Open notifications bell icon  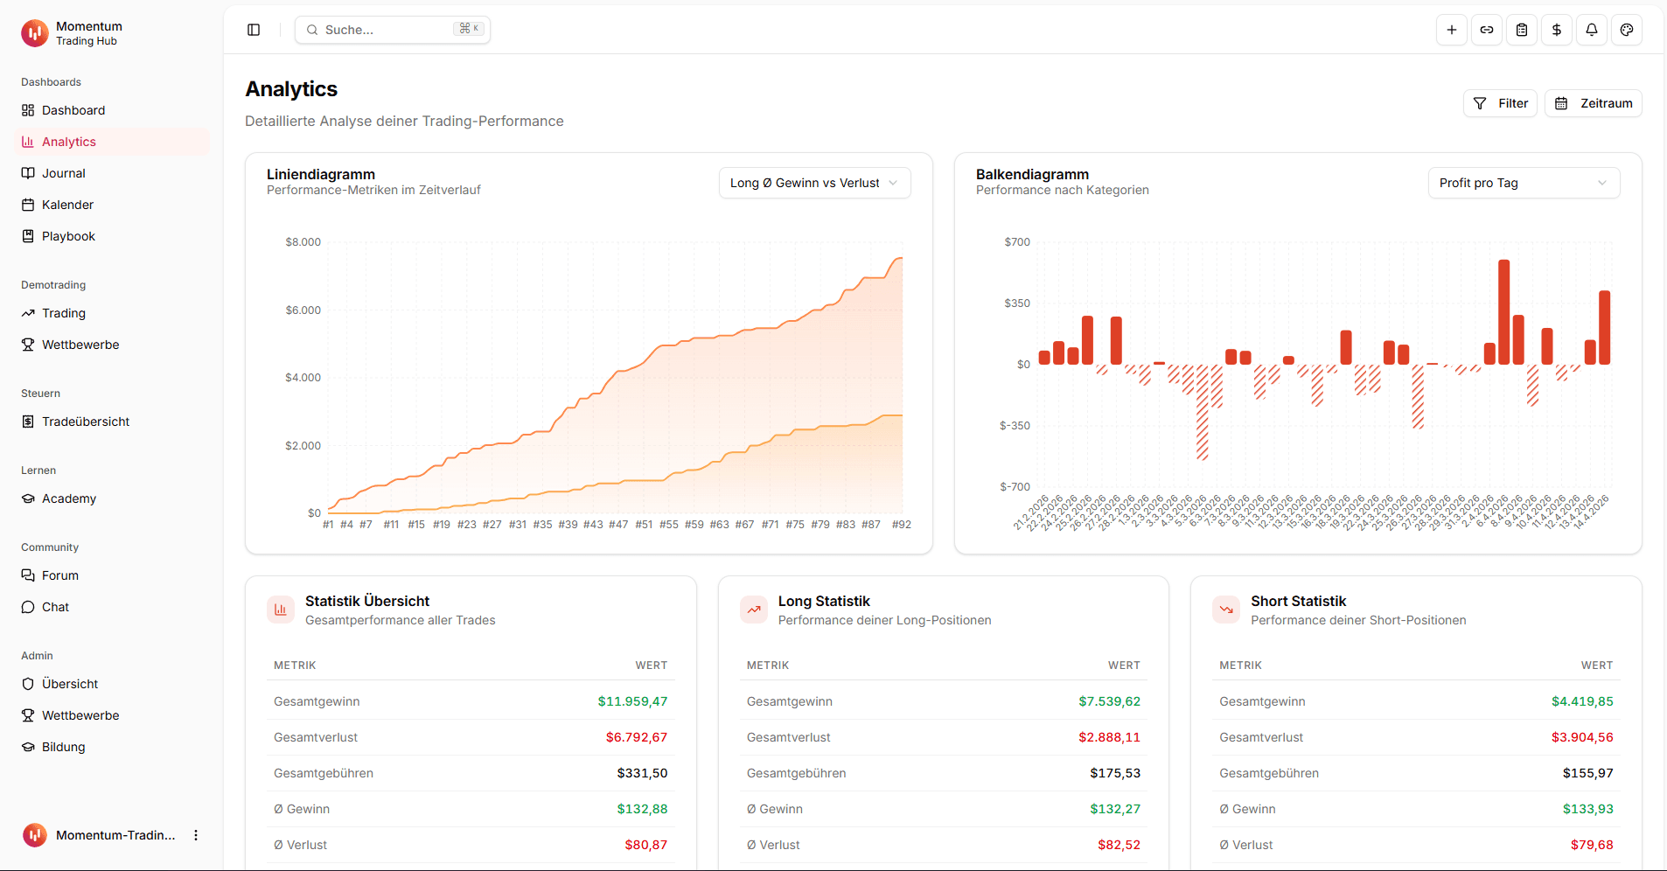click(1592, 30)
